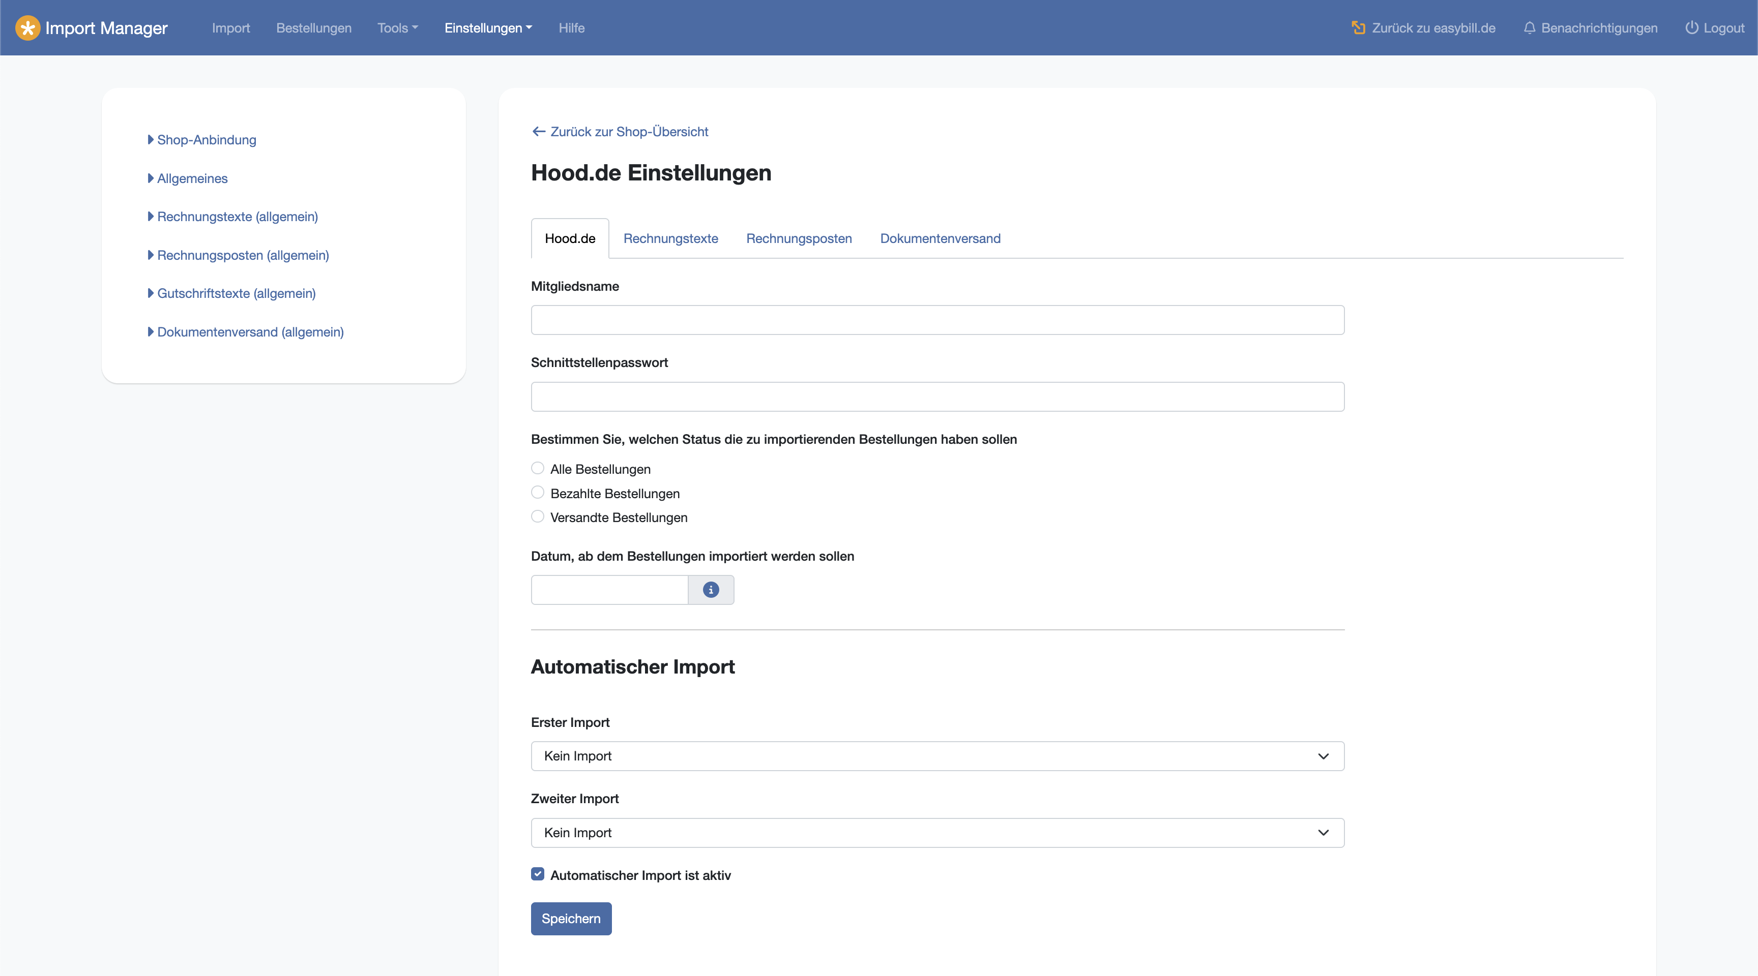Expand triangle next to Rechnungsposten (allgemein)
1758x976 pixels.
151,255
